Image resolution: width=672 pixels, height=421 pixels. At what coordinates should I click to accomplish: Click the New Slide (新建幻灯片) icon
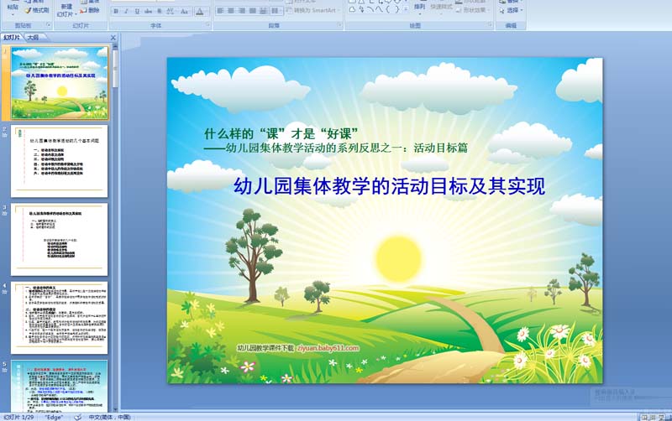[x=66, y=8]
